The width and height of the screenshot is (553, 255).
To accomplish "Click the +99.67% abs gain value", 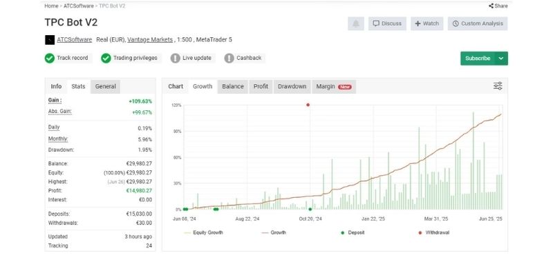I will 142,112.
